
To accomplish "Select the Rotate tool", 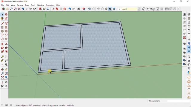I will [x=2, y=48].
